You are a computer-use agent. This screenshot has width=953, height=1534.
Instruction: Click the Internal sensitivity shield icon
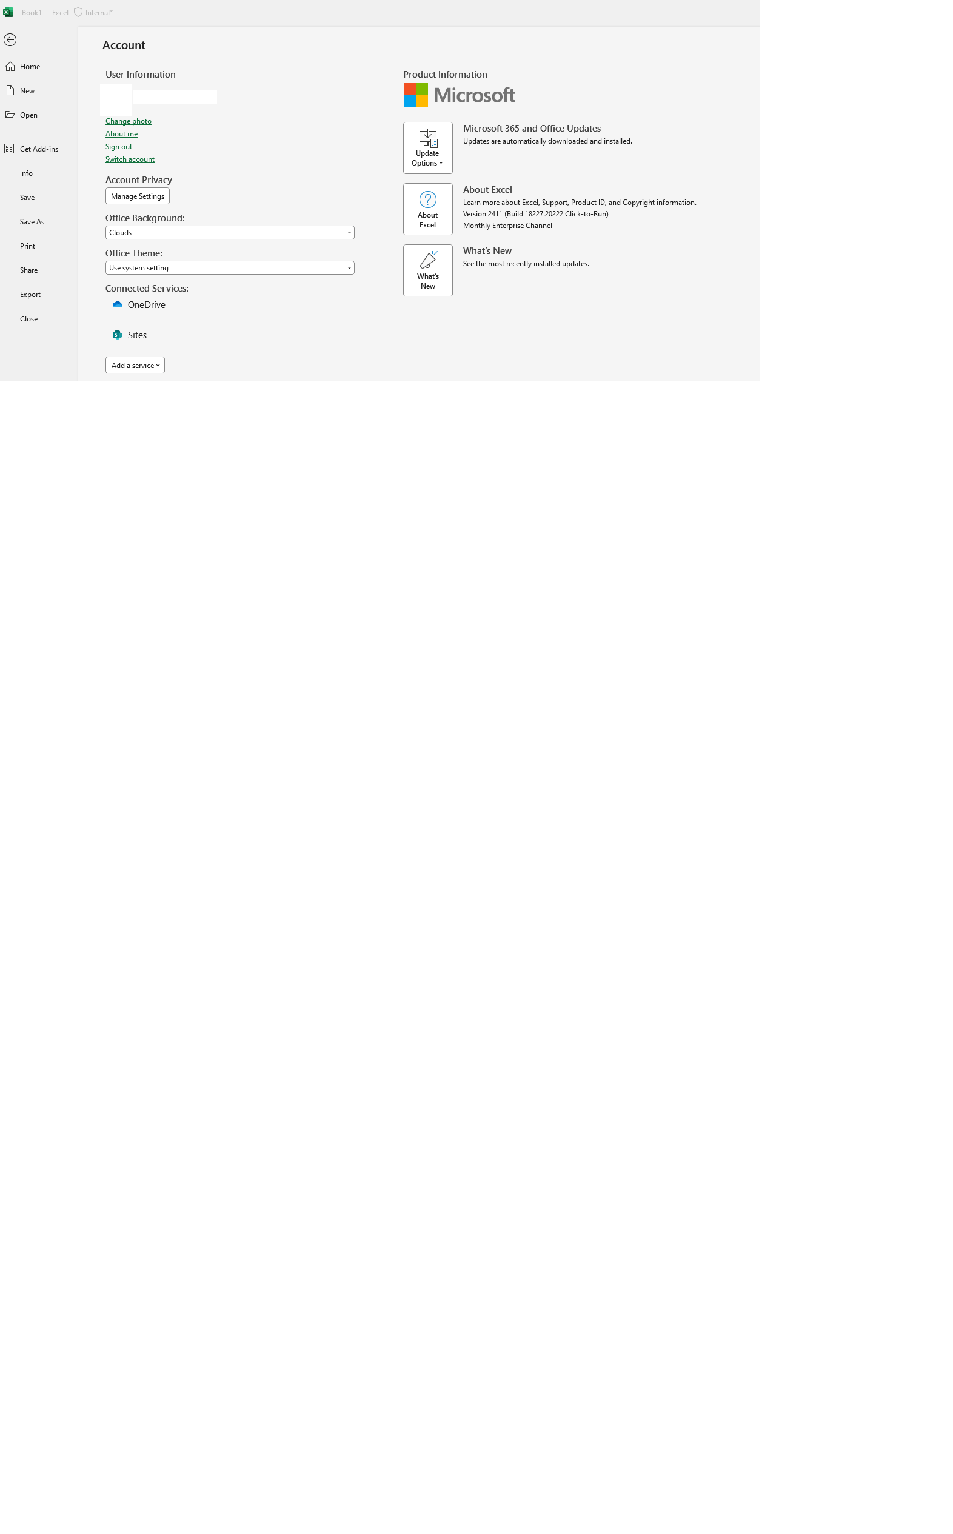coord(78,12)
